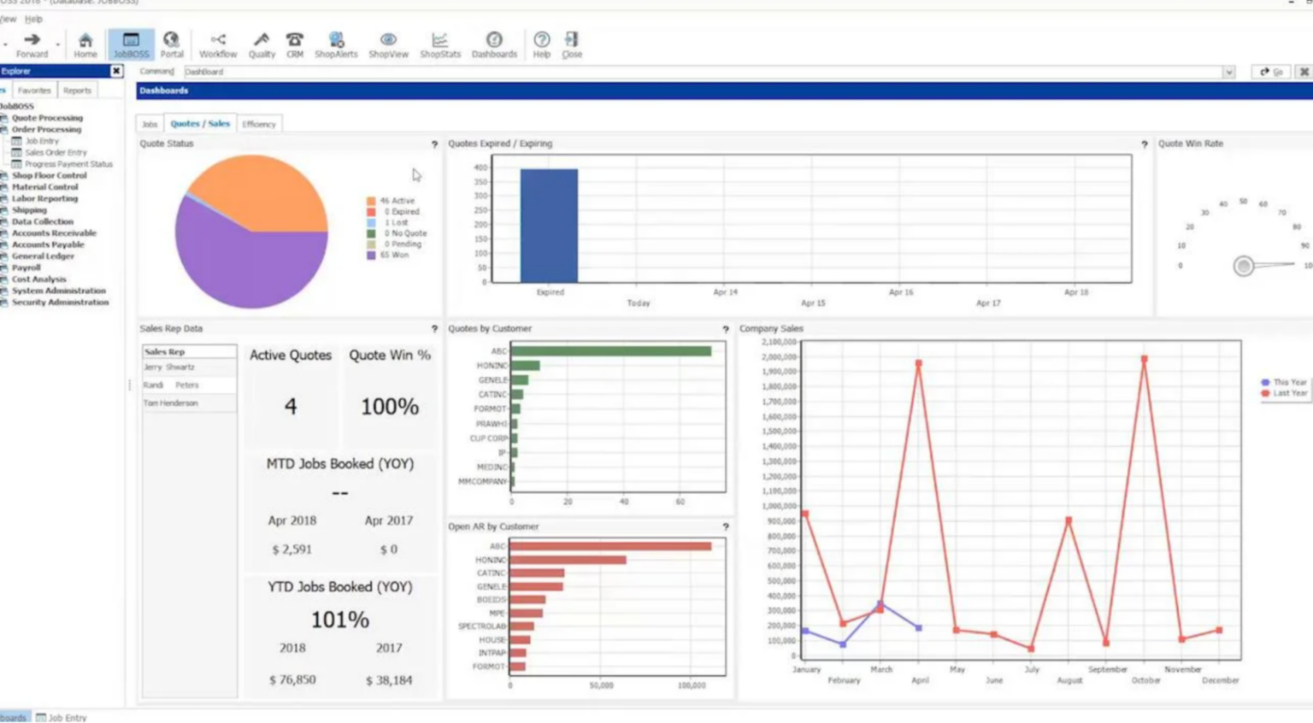Image resolution: width=1313 pixels, height=723 pixels.
Task: Click the Quote Status help icon
Action: pyautogui.click(x=436, y=144)
